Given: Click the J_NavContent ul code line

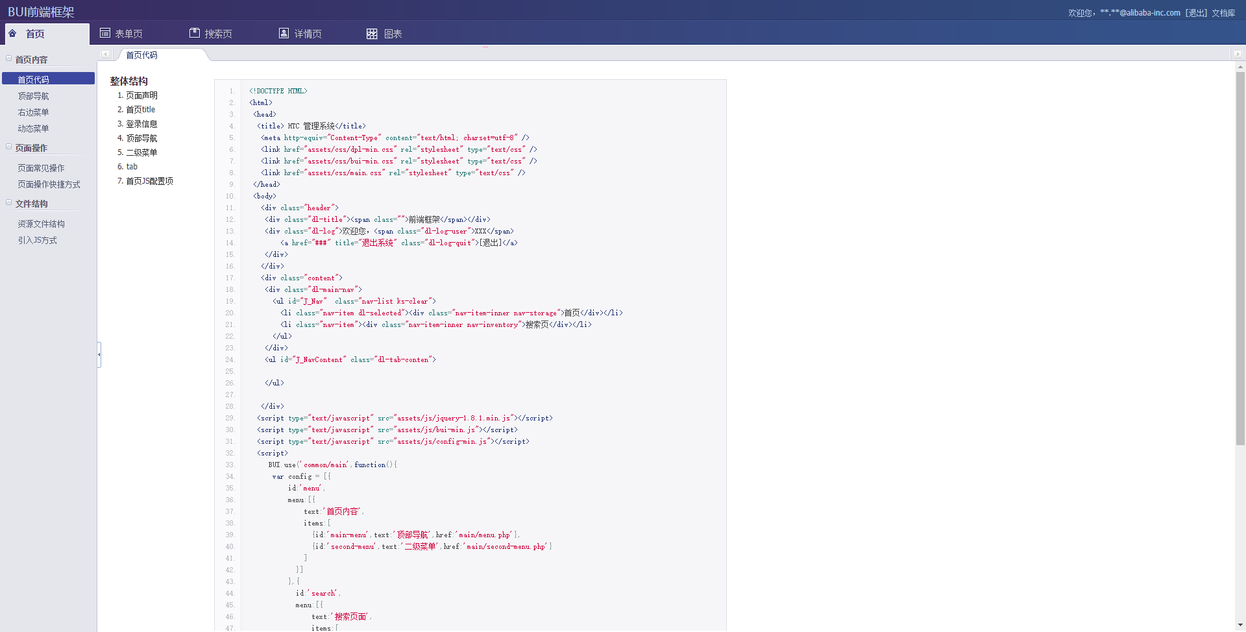Looking at the screenshot, I should coord(350,359).
